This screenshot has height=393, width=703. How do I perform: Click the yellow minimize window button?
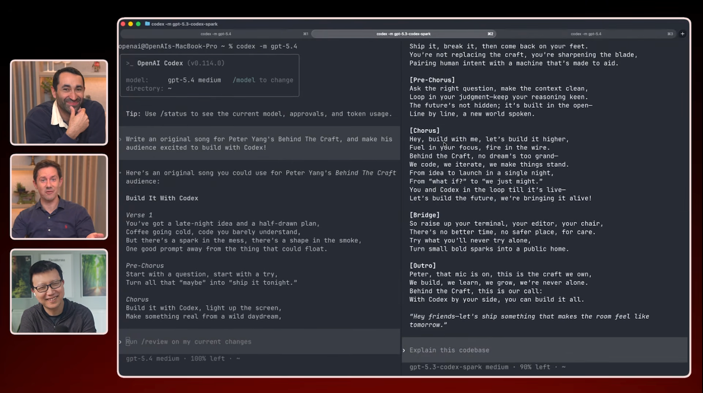(x=131, y=24)
